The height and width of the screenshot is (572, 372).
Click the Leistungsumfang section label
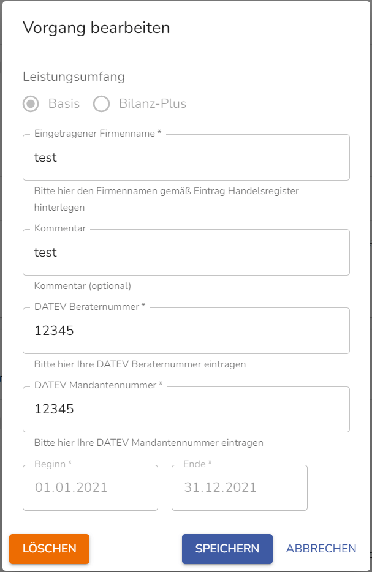(74, 77)
